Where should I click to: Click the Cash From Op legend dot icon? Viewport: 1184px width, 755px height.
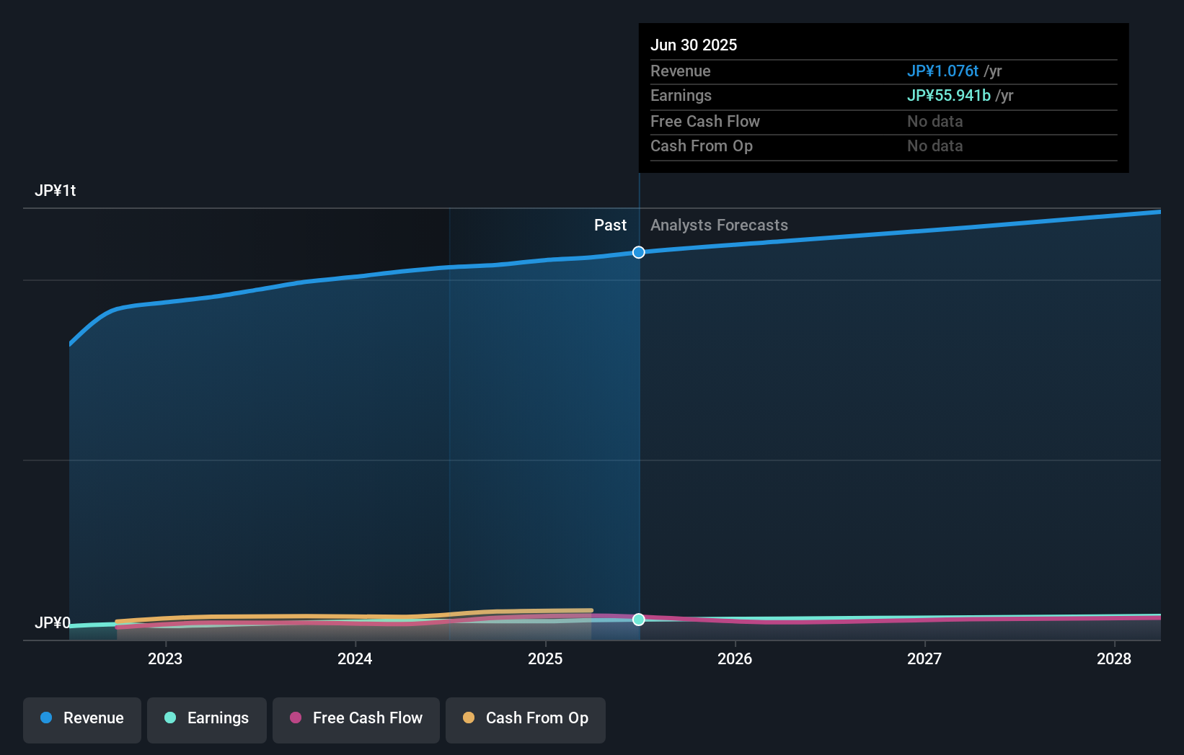point(468,718)
